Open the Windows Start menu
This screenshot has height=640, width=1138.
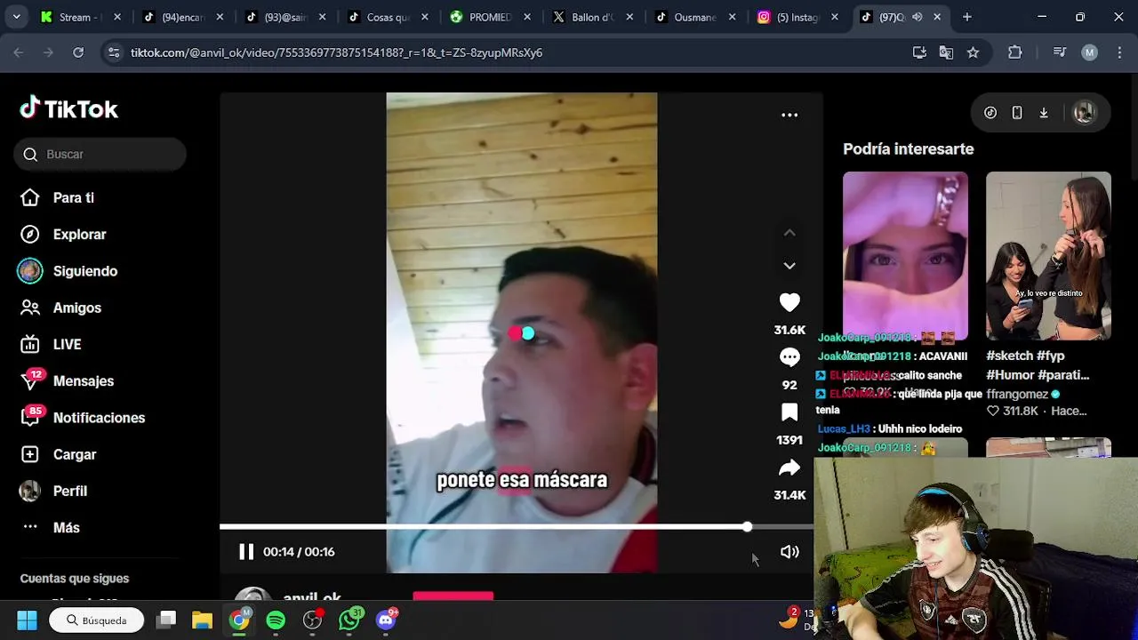coord(27,620)
